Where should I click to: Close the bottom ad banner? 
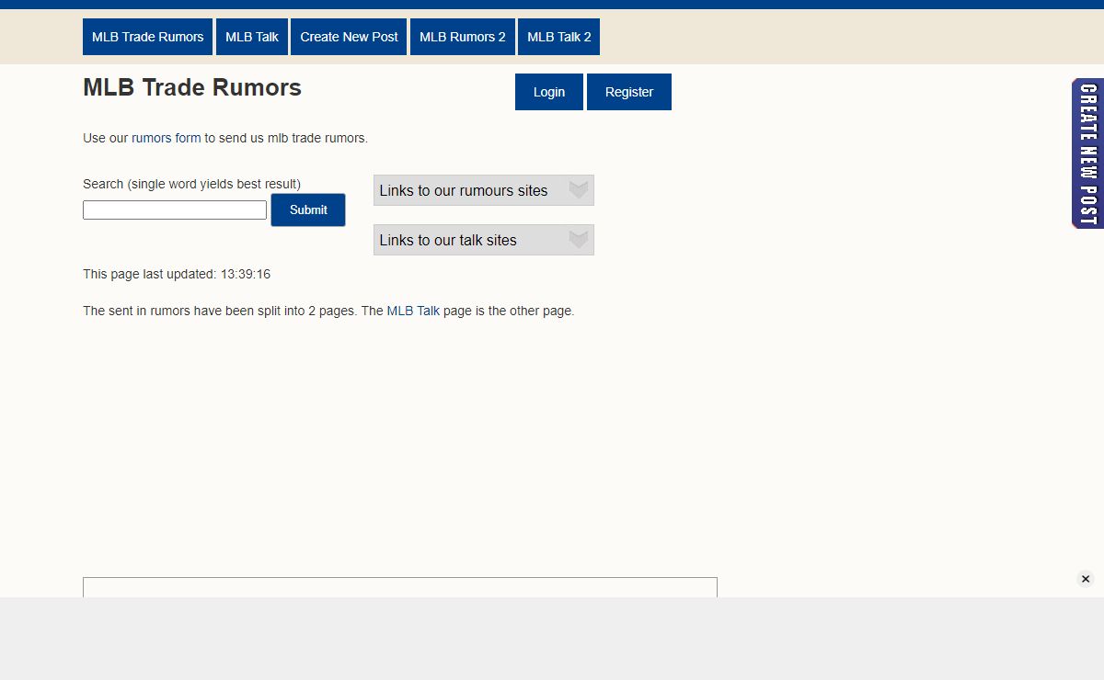point(1086,579)
